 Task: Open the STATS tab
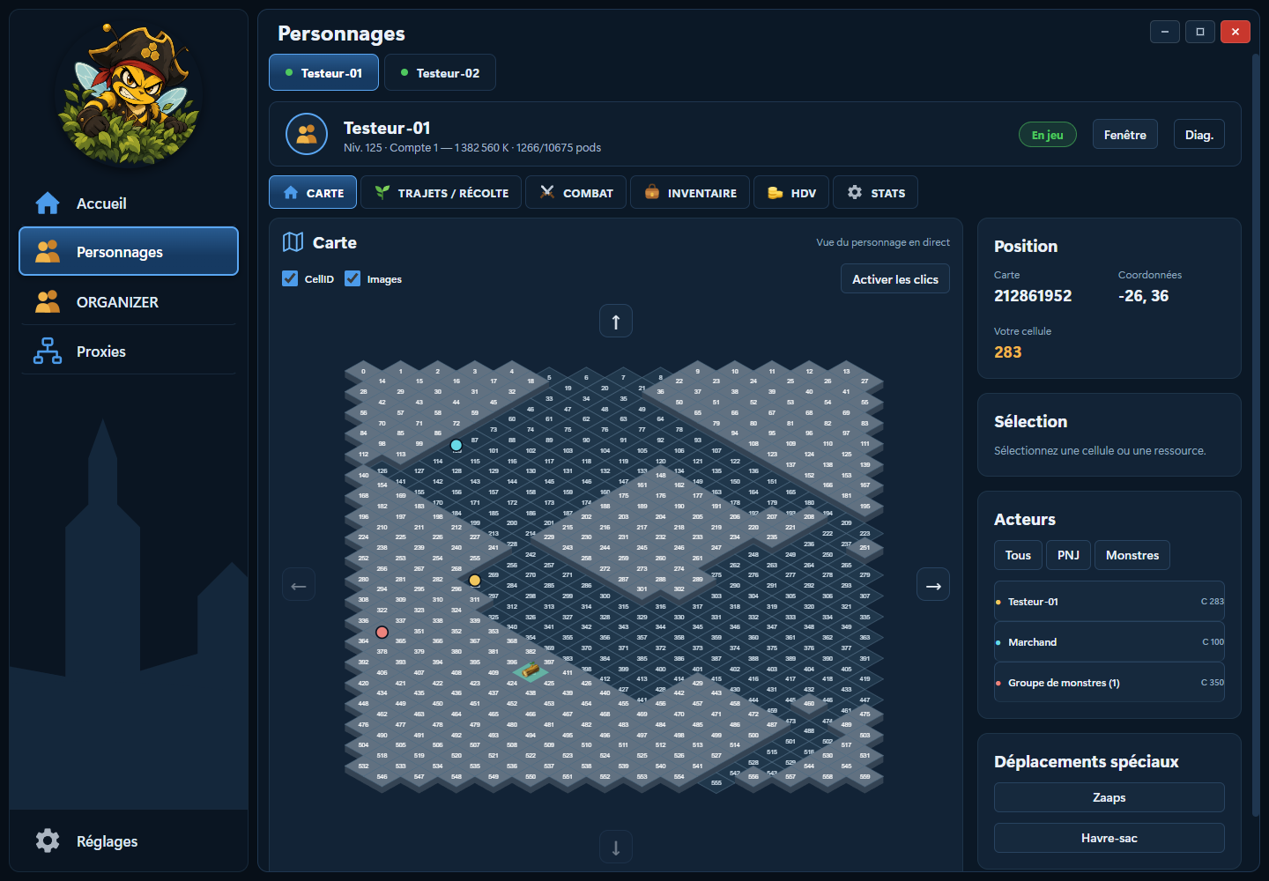(x=875, y=192)
